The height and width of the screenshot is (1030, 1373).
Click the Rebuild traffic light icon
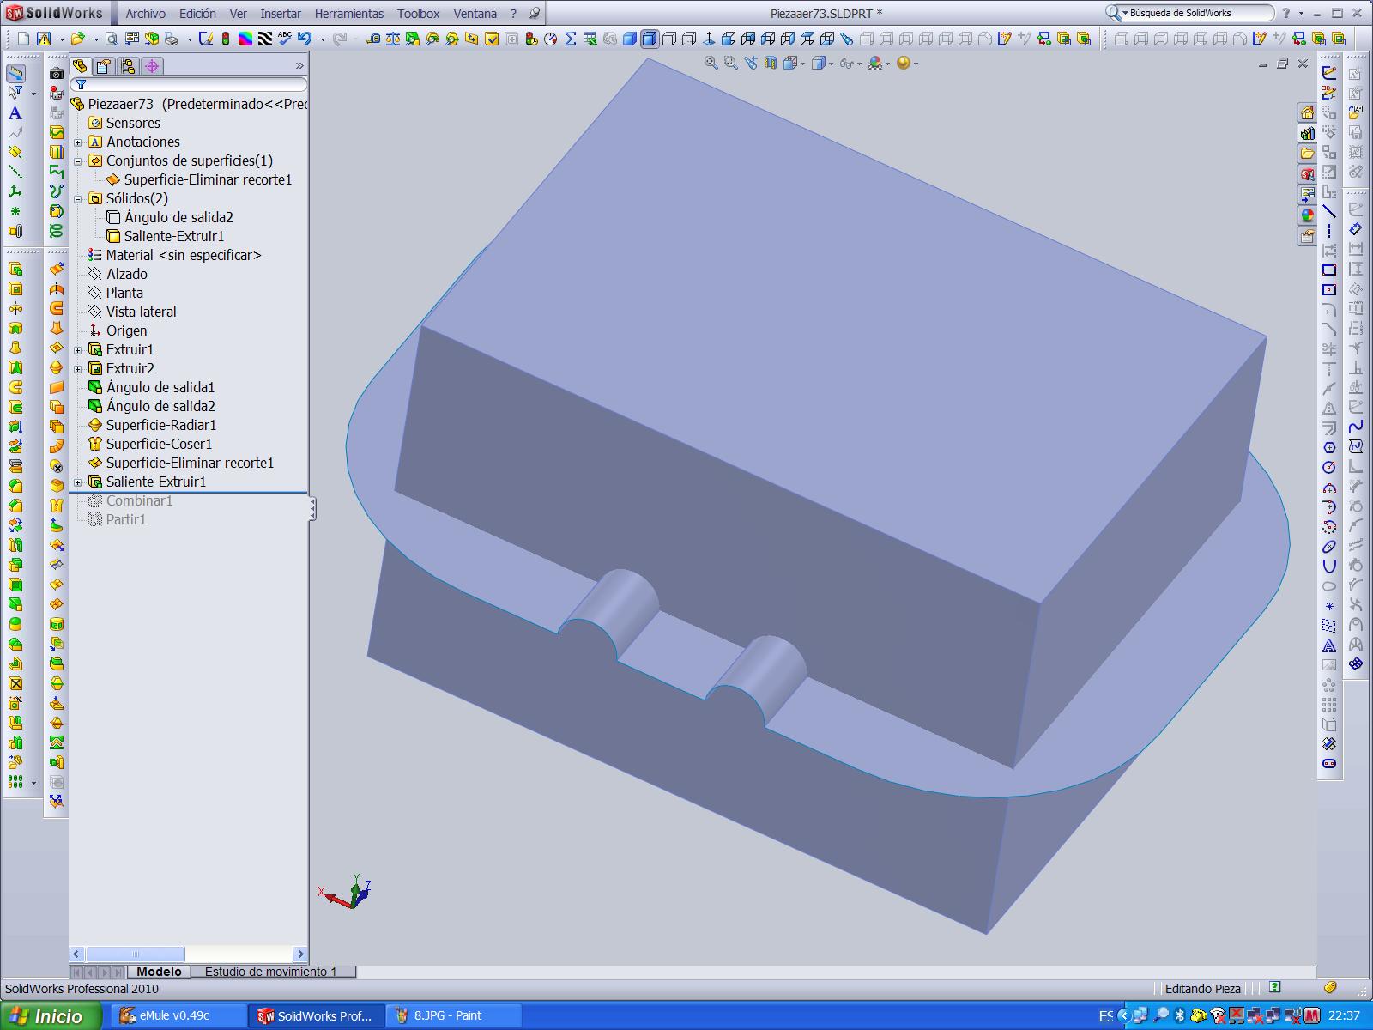[x=226, y=39]
